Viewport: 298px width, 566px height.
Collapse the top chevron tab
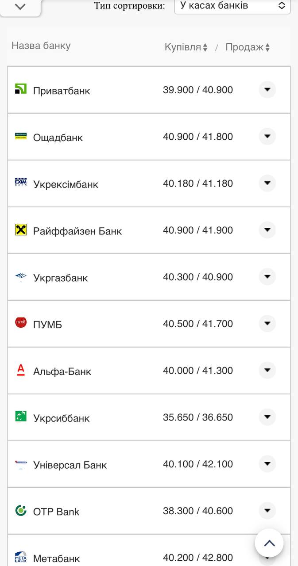pyautogui.click(x=20, y=7)
